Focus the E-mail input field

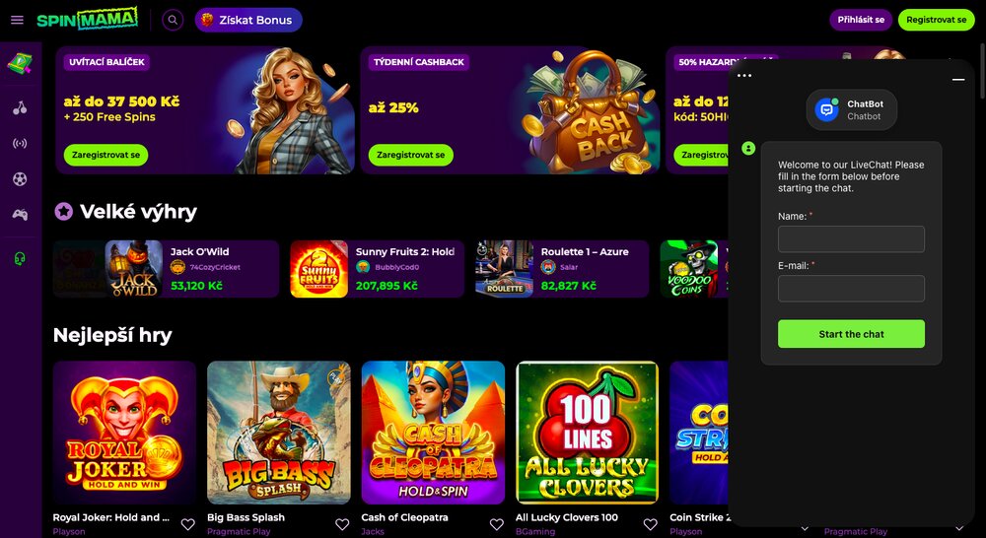851,289
